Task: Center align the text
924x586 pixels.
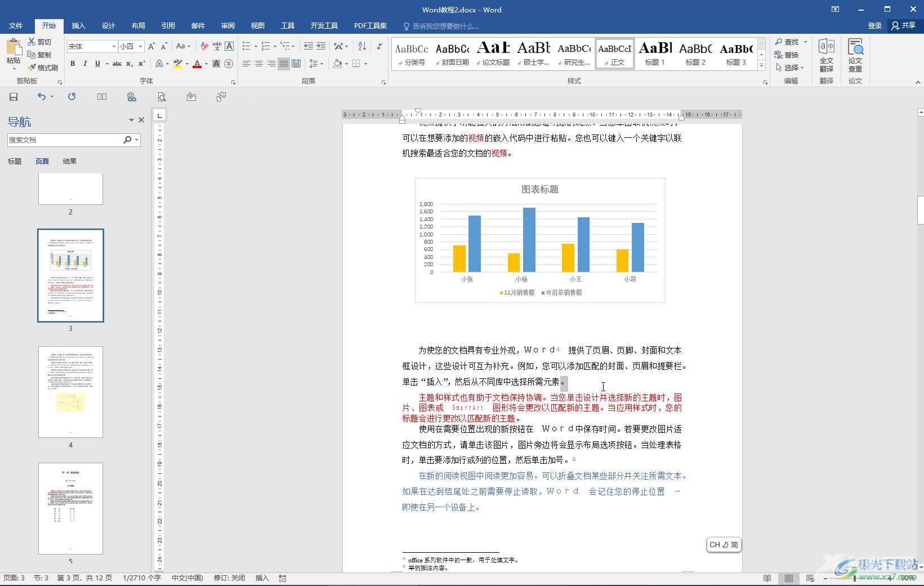Action: pyautogui.click(x=259, y=64)
